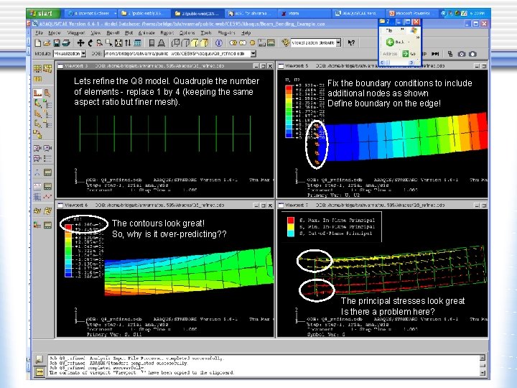Expand the Visualization defaults dropdown
This screenshot has height=388, width=517.
coord(338,42)
